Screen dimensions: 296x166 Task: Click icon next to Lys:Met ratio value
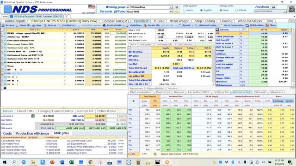click(155, 154)
